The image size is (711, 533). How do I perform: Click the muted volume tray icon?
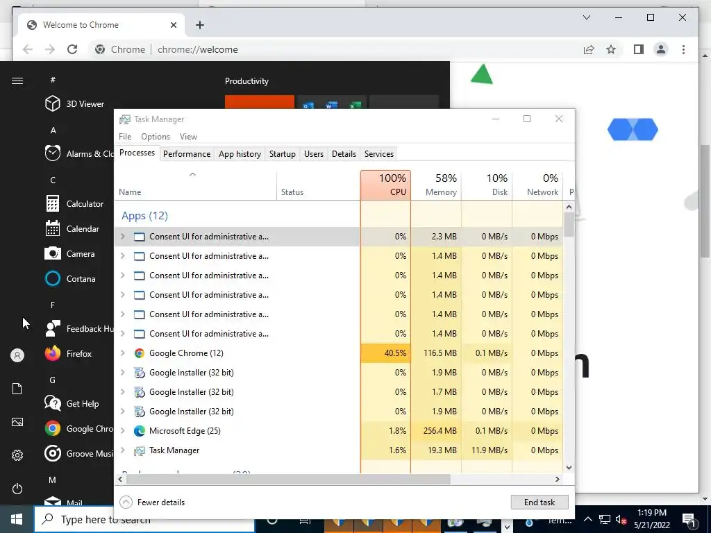click(x=621, y=520)
